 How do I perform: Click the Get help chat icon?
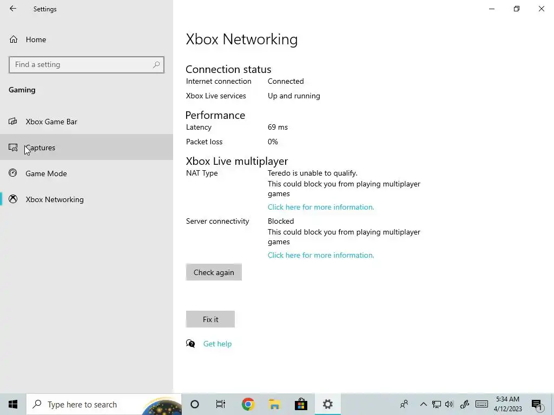tap(190, 343)
